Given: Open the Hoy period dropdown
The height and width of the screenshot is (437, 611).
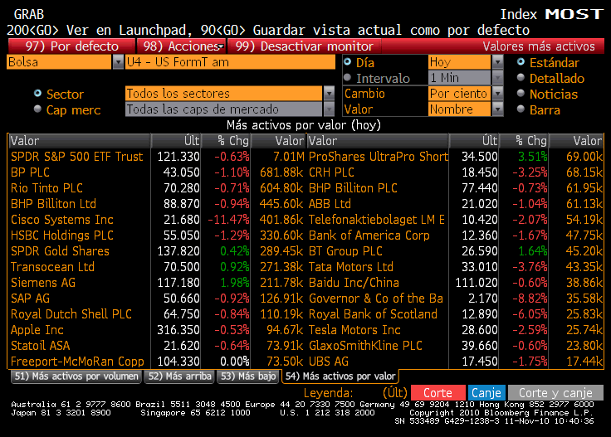Looking at the screenshot, I should click(x=497, y=62).
